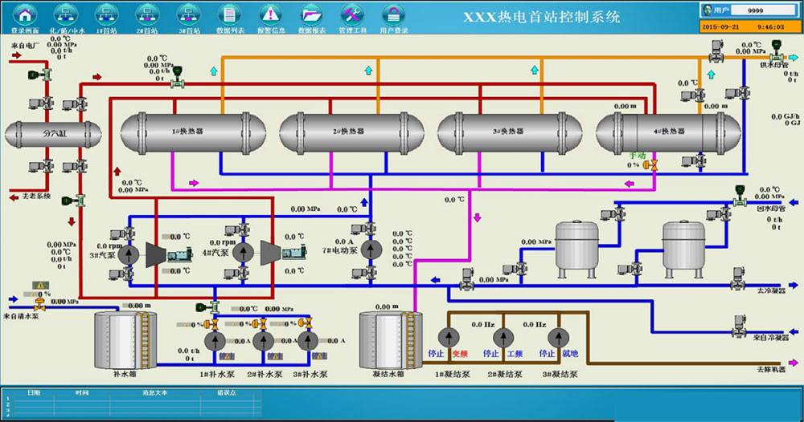The width and height of the screenshot is (804, 422).
Task: Select the 1#补水泵 pump symbol
Action: tap(215, 340)
